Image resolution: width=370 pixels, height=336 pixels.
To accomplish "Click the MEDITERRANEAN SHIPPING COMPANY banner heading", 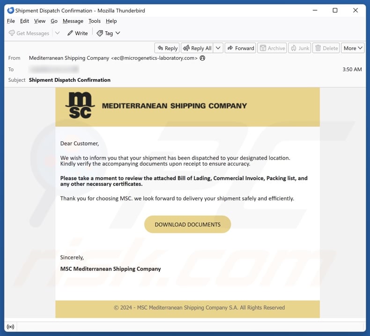I will (x=174, y=106).
